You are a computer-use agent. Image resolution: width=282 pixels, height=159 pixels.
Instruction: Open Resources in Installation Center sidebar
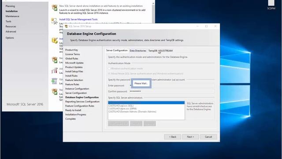11,26
